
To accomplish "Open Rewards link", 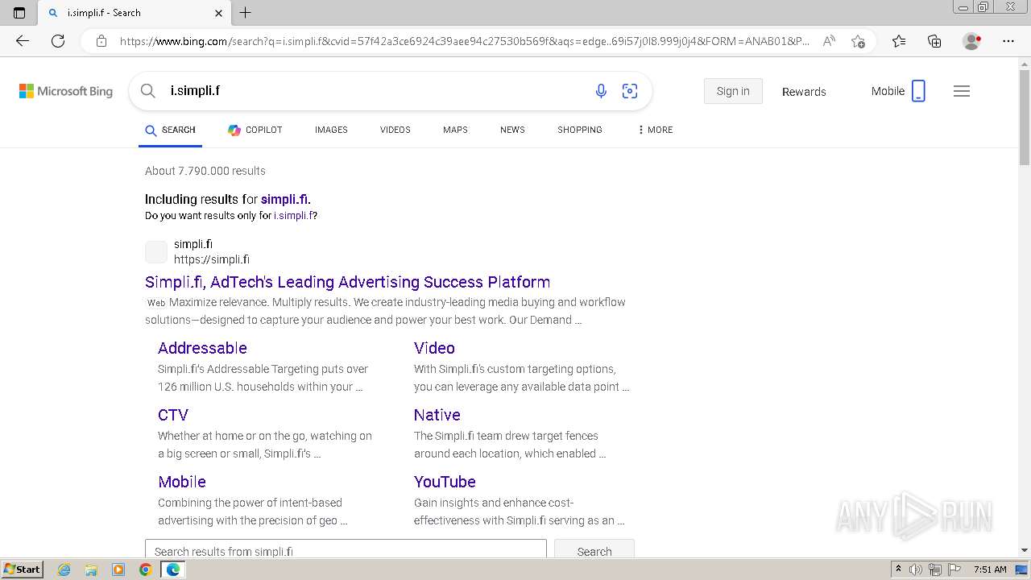I will [804, 92].
